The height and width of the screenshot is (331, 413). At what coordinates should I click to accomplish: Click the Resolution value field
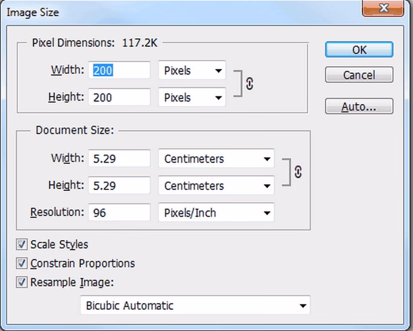point(119,213)
